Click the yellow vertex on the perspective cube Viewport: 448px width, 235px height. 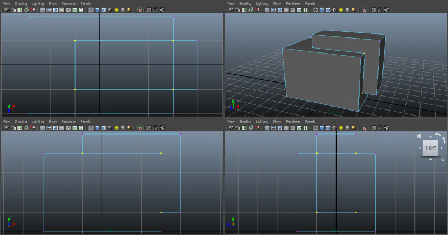pyautogui.click(x=365, y=54)
